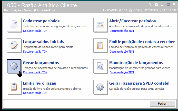Minimize the 1050 window
The image size is (178, 111).
click(162, 5)
